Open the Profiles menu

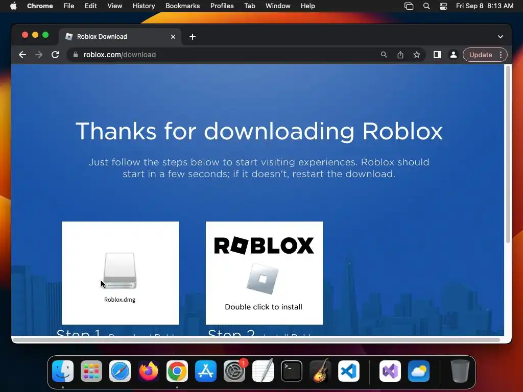coord(222,6)
